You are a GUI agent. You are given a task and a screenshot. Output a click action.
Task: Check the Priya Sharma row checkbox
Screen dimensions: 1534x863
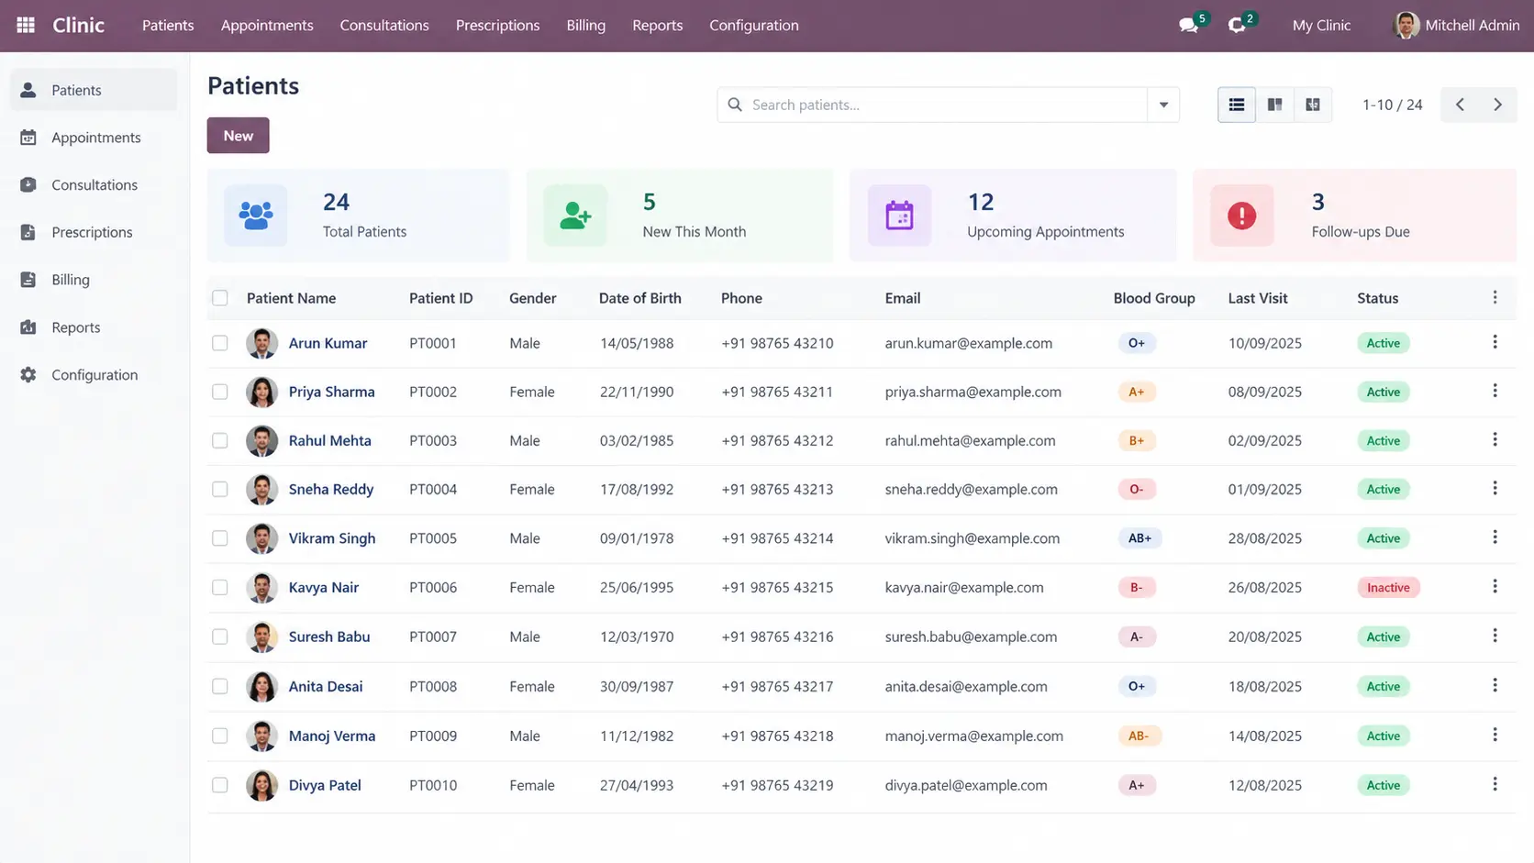[x=220, y=392]
